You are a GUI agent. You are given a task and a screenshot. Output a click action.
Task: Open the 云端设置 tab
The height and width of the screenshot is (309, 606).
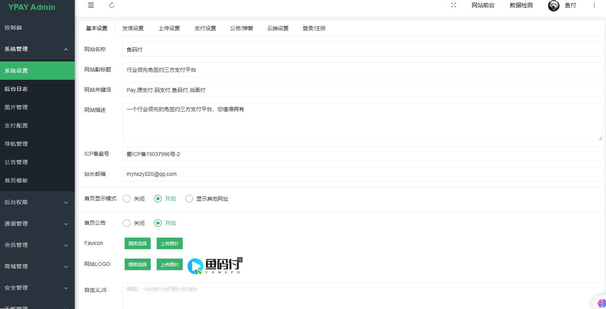(278, 28)
